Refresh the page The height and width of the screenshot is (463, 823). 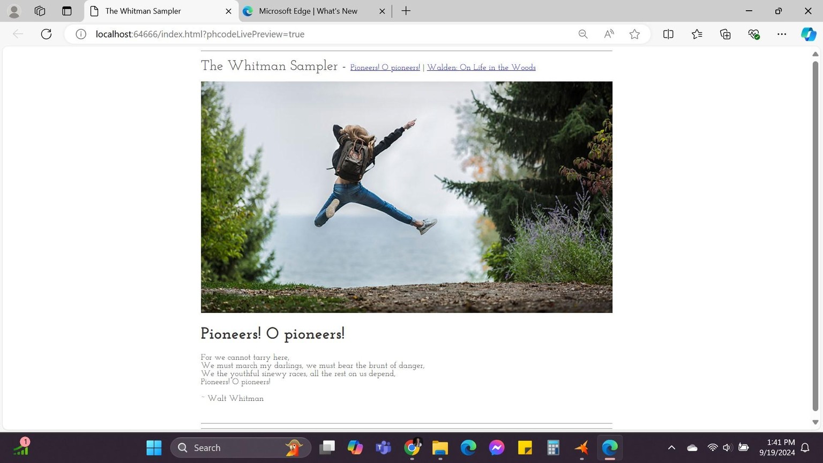(47, 34)
